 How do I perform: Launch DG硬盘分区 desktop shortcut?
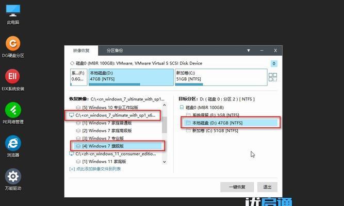point(13,47)
